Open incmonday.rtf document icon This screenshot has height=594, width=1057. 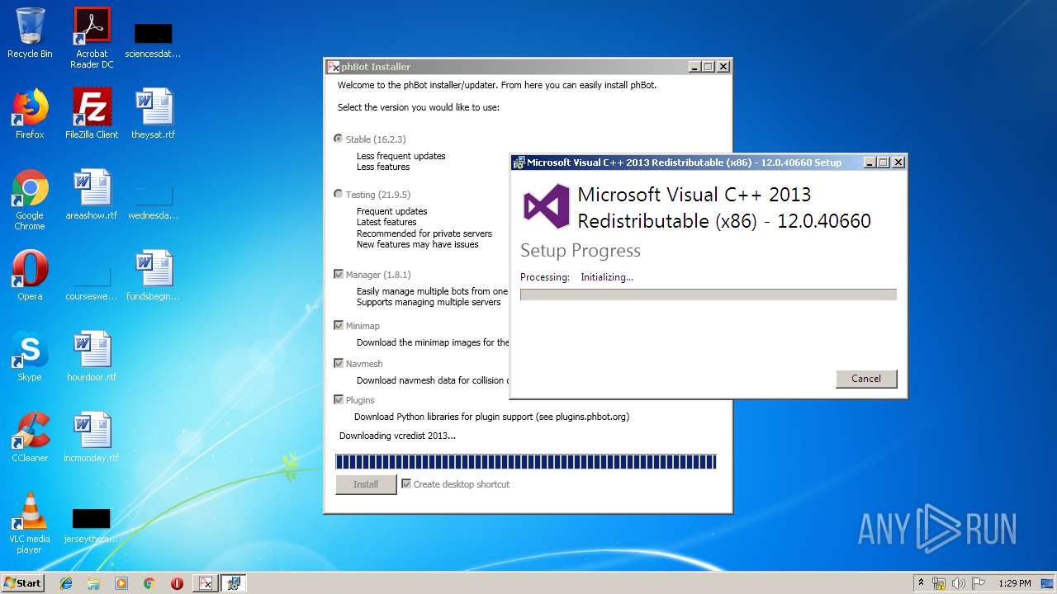pyautogui.click(x=92, y=437)
